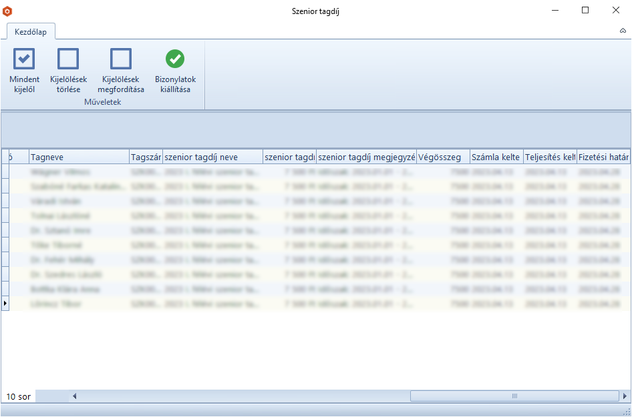Select the last row with the arrow indicator
The image size is (632, 417).
(x=5, y=304)
